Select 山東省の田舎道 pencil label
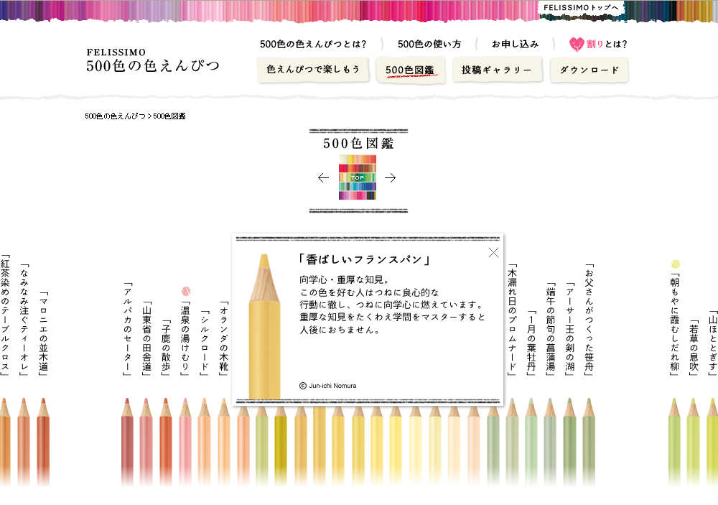Viewport: 718px width, 505px height. coord(146,338)
